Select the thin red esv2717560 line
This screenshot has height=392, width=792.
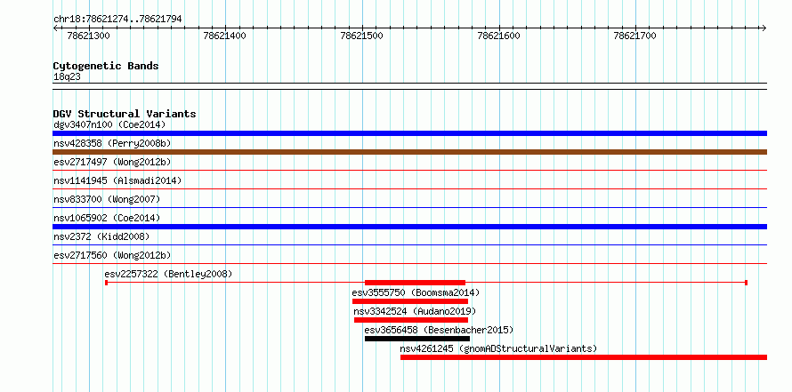pyautogui.click(x=409, y=264)
